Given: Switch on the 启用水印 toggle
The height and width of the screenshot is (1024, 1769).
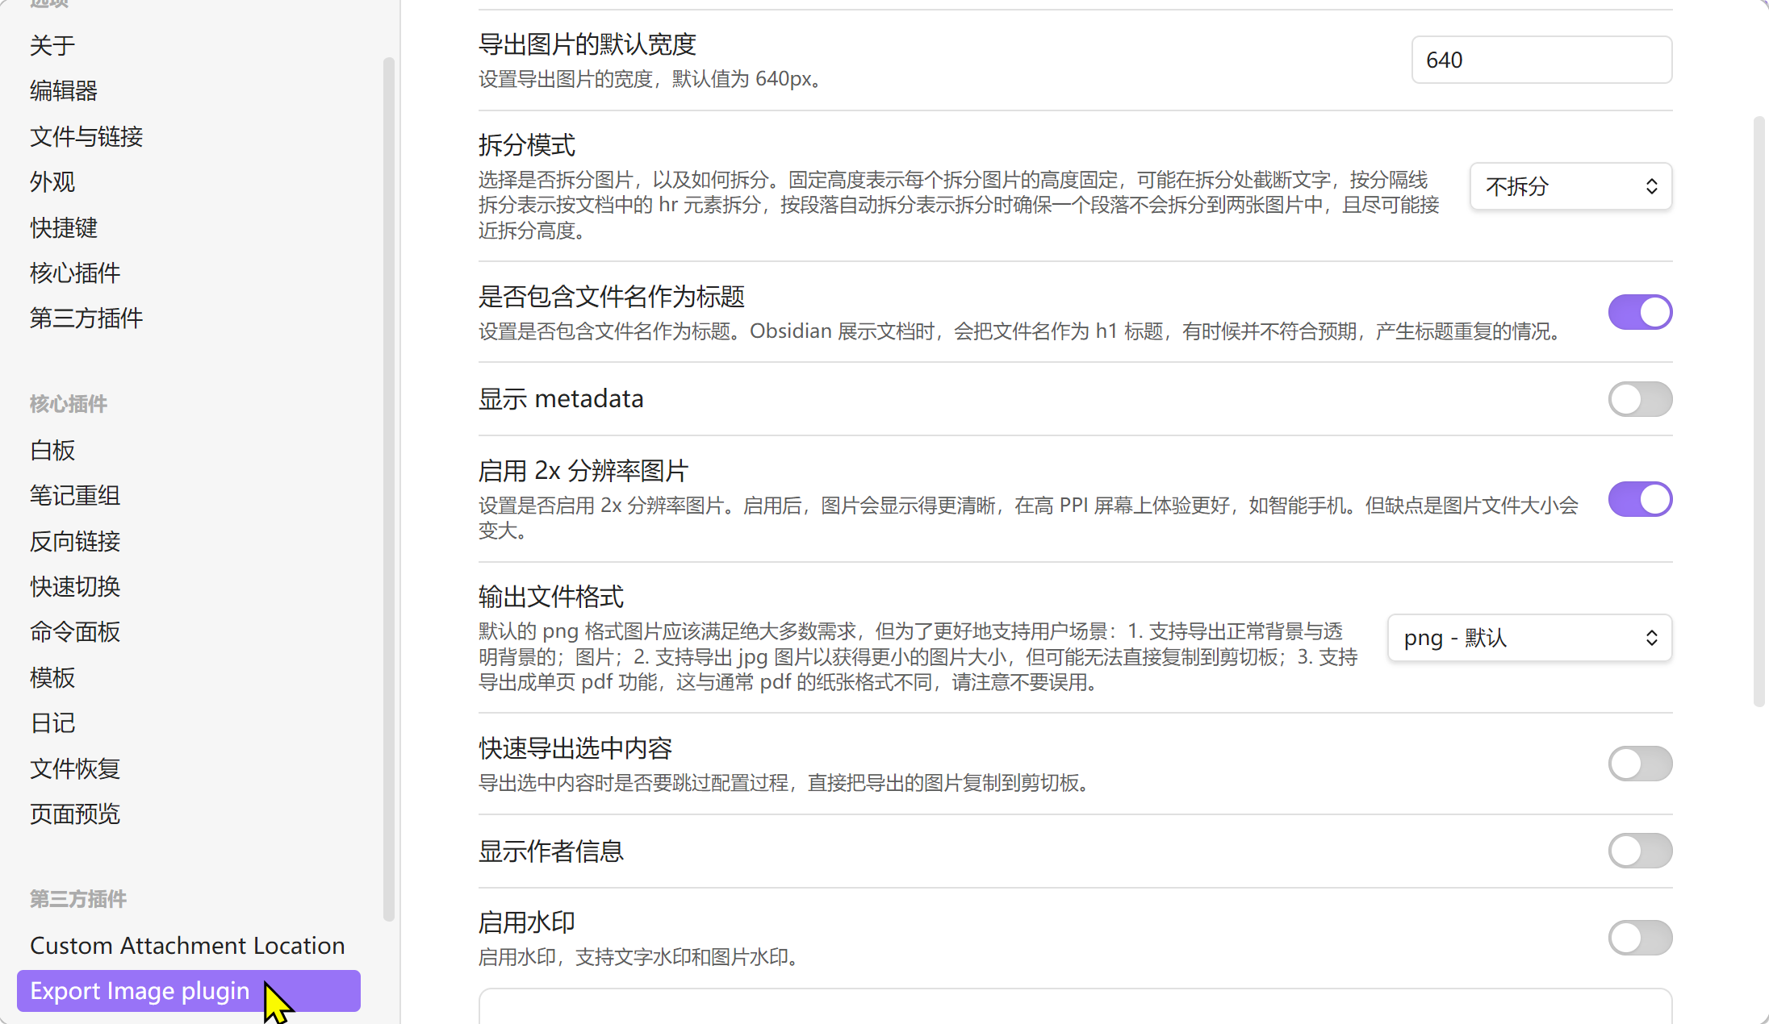Looking at the screenshot, I should pos(1640,938).
